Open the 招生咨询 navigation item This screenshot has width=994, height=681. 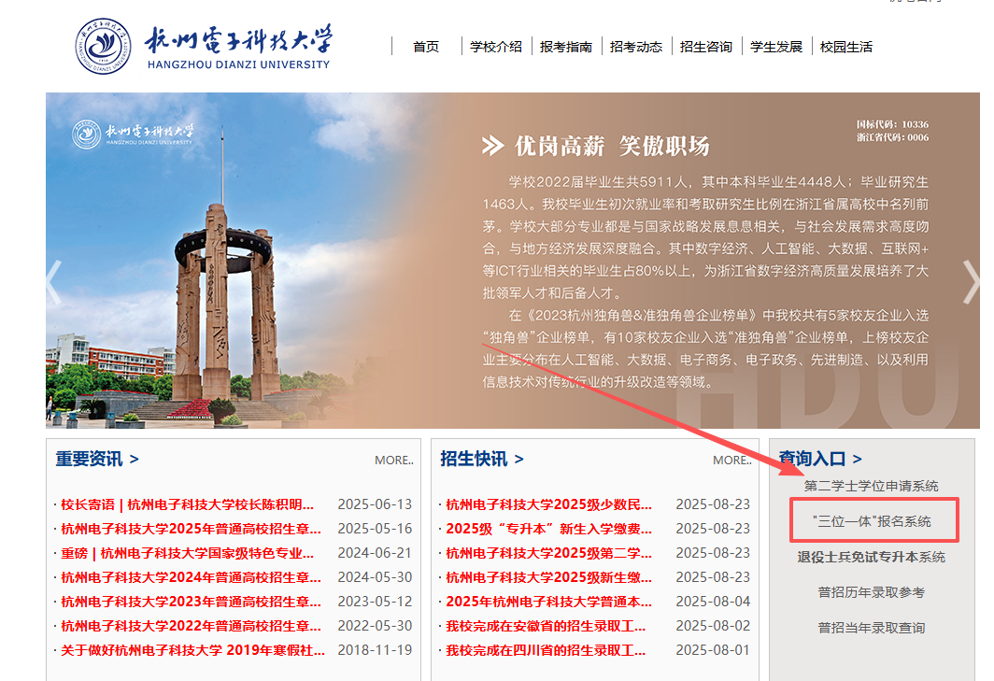click(x=706, y=47)
